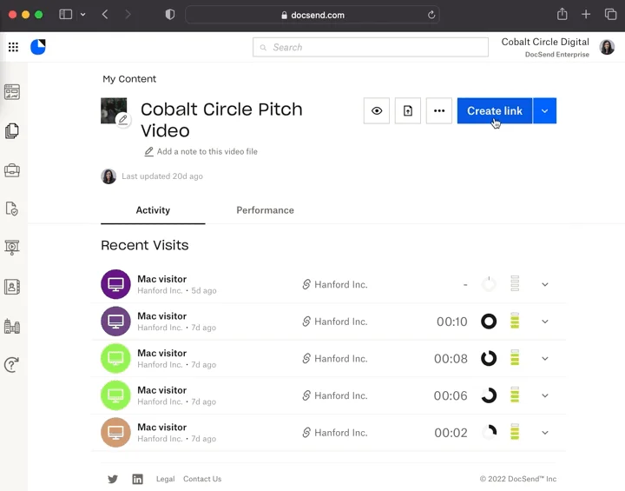The height and width of the screenshot is (491, 625).
Task: Expand the 00:02 visit row chevron
Action: pyautogui.click(x=545, y=433)
